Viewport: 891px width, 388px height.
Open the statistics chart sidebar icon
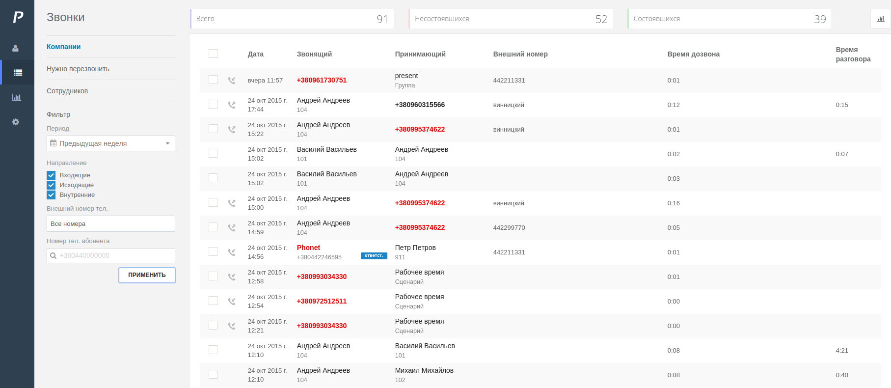(17, 97)
